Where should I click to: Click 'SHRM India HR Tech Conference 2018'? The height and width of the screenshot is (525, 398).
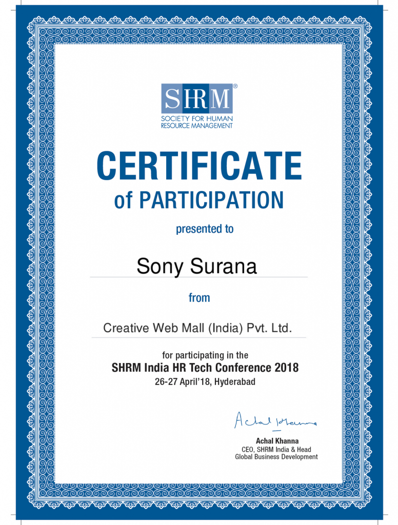[x=205, y=368]
